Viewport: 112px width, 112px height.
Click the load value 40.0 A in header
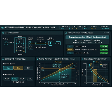pyautogui.click(x=86, y=29)
